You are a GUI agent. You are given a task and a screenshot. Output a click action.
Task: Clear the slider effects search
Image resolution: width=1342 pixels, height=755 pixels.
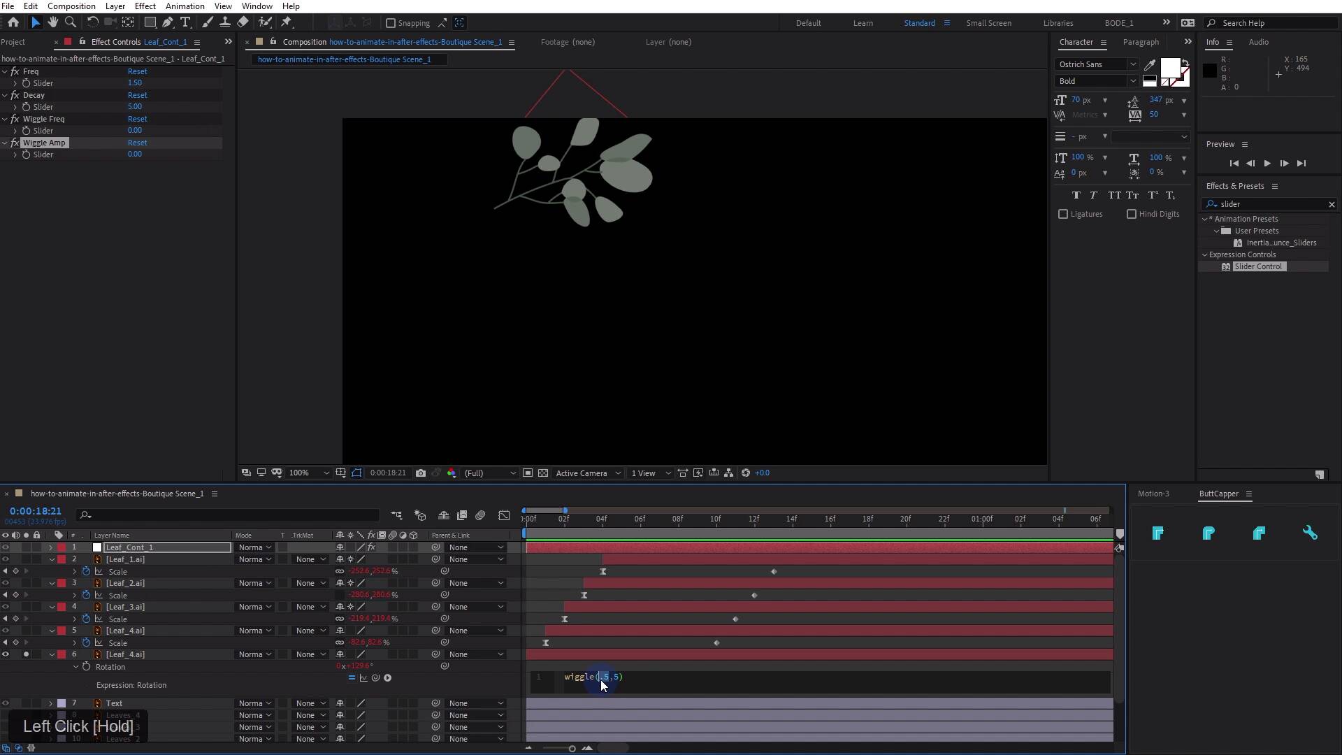pyautogui.click(x=1332, y=204)
